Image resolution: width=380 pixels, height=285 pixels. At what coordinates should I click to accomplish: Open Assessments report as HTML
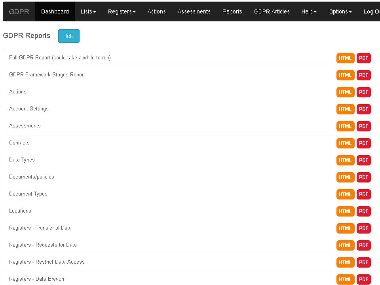point(345,126)
